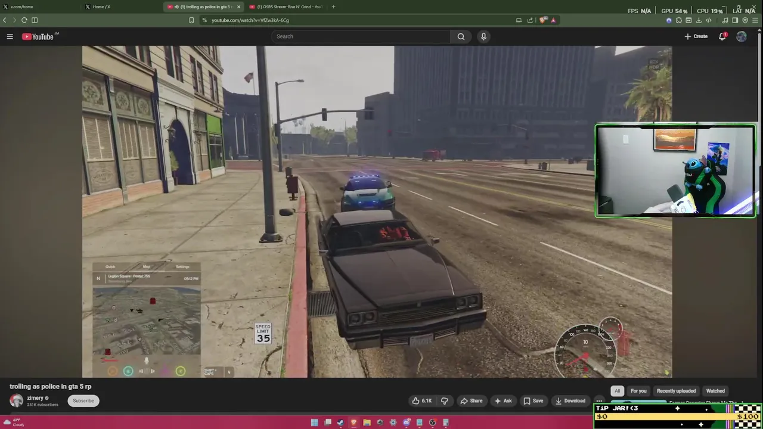Select the Recently uploaded filter chip
Image resolution: width=763 pixels, height=429 pixels.
click(x=676, y=391)
